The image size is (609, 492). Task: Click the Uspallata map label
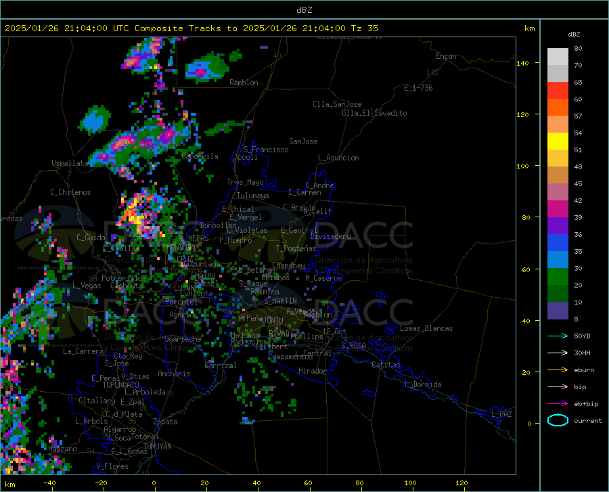click(x=70, y=163)
